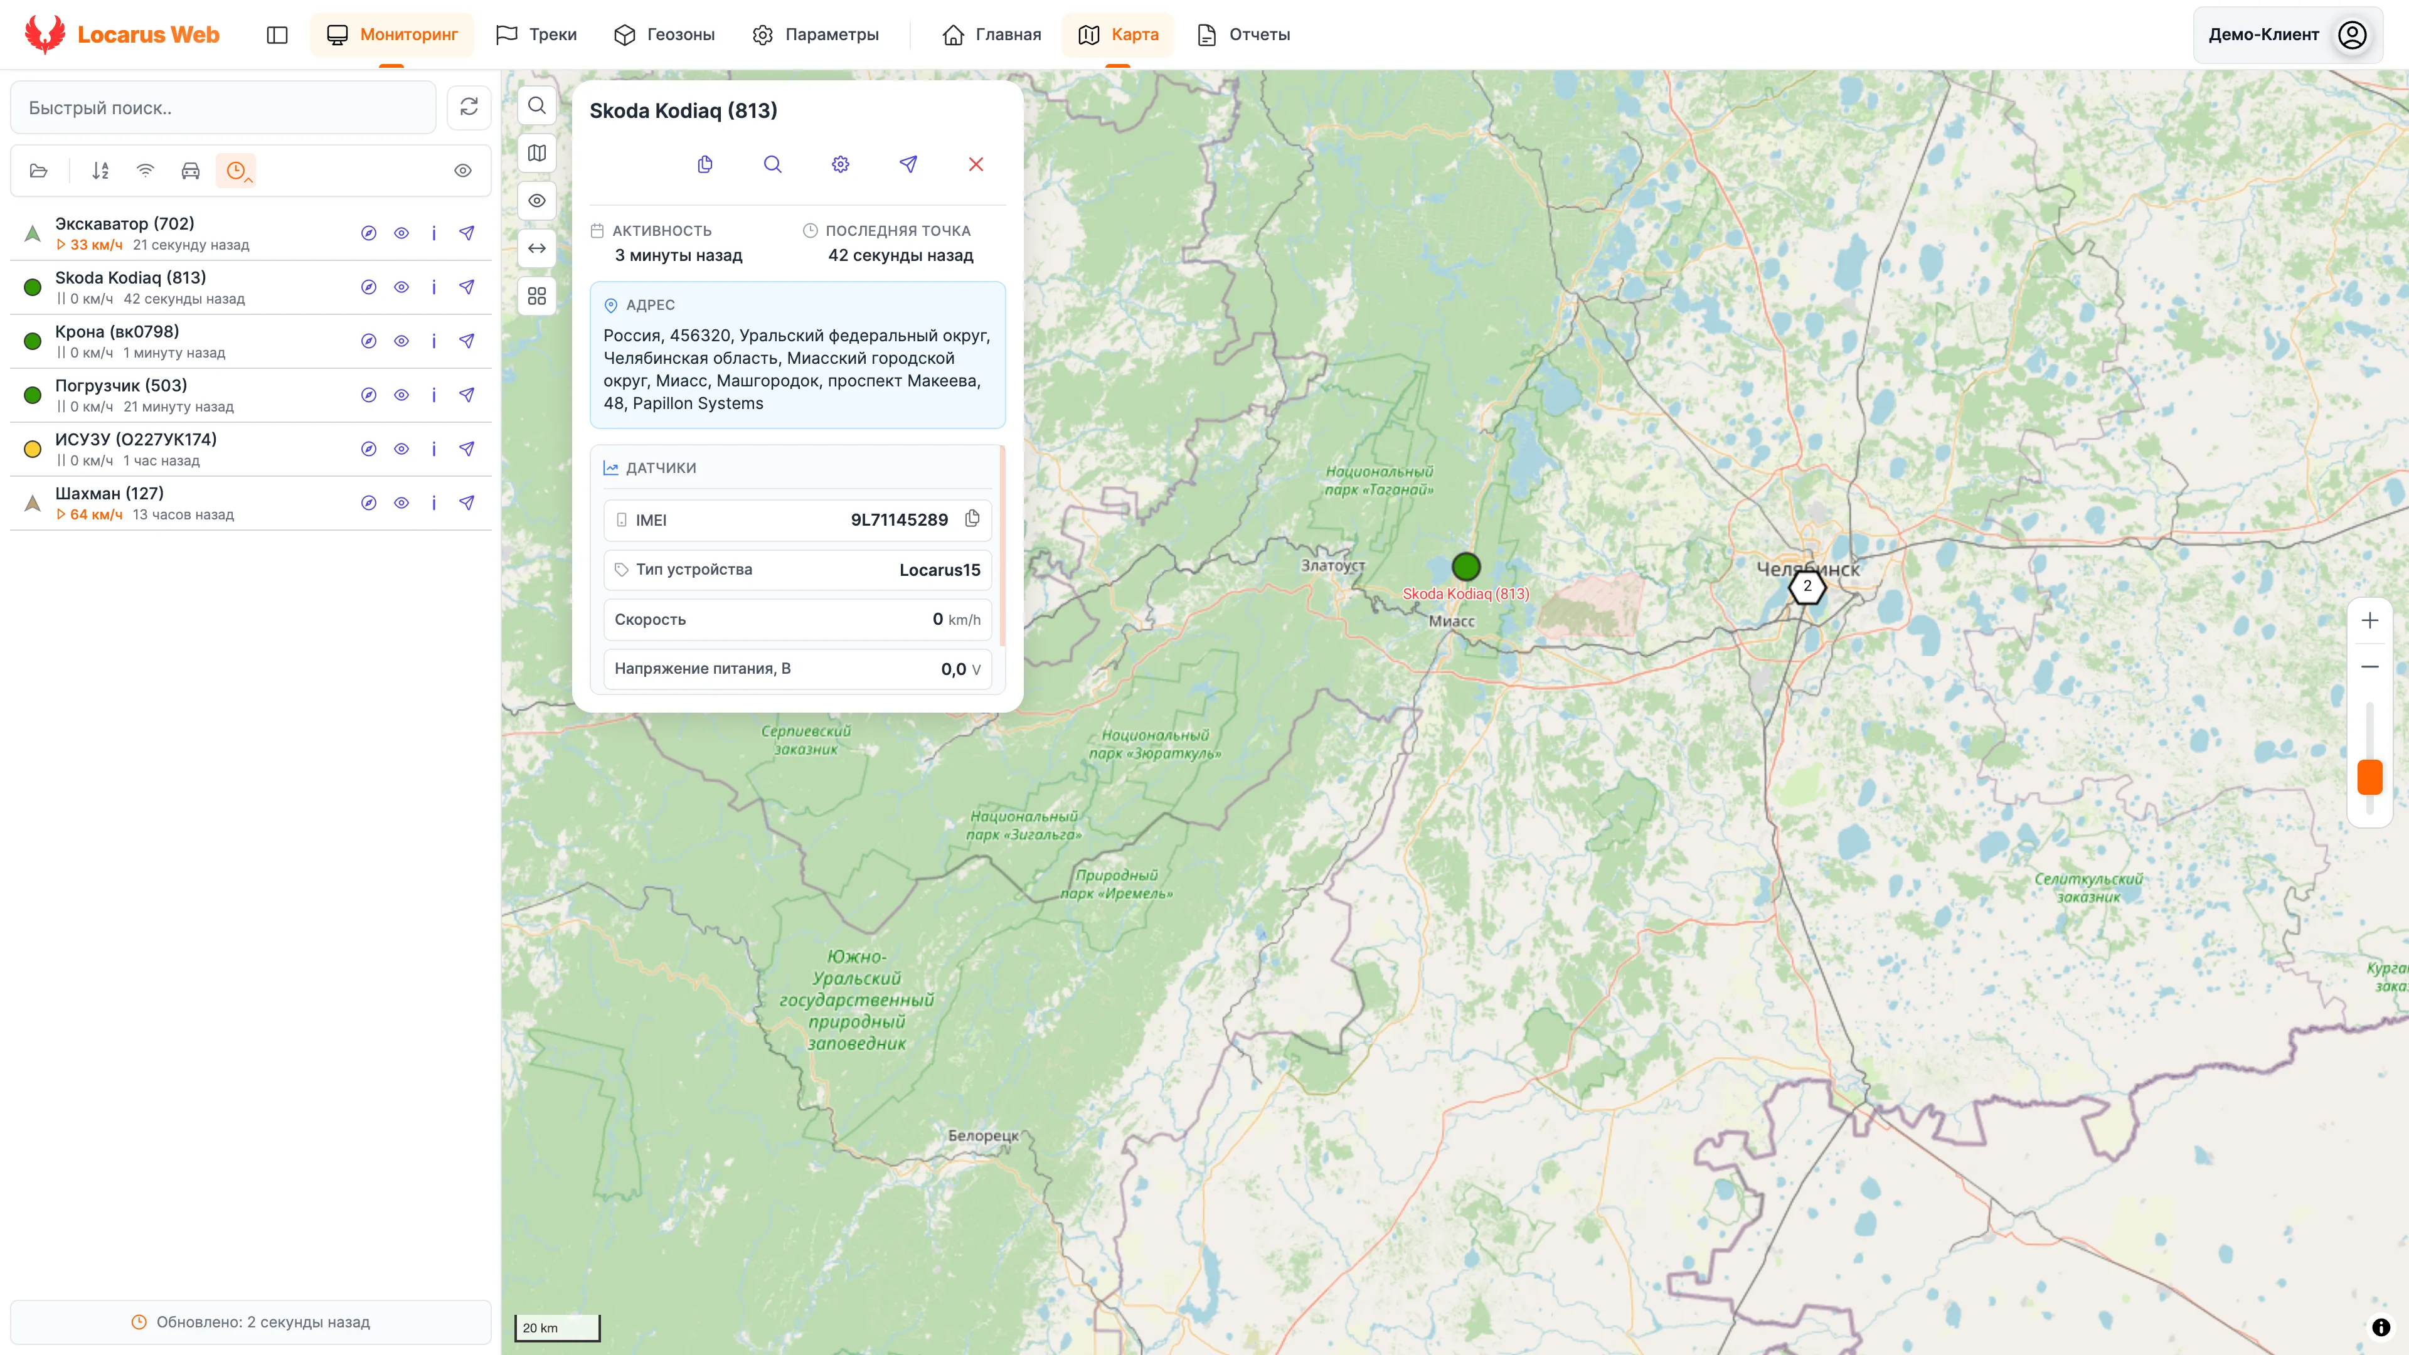Open sort order options in list toolbar
The image size is (2409, 1355).
100,170
